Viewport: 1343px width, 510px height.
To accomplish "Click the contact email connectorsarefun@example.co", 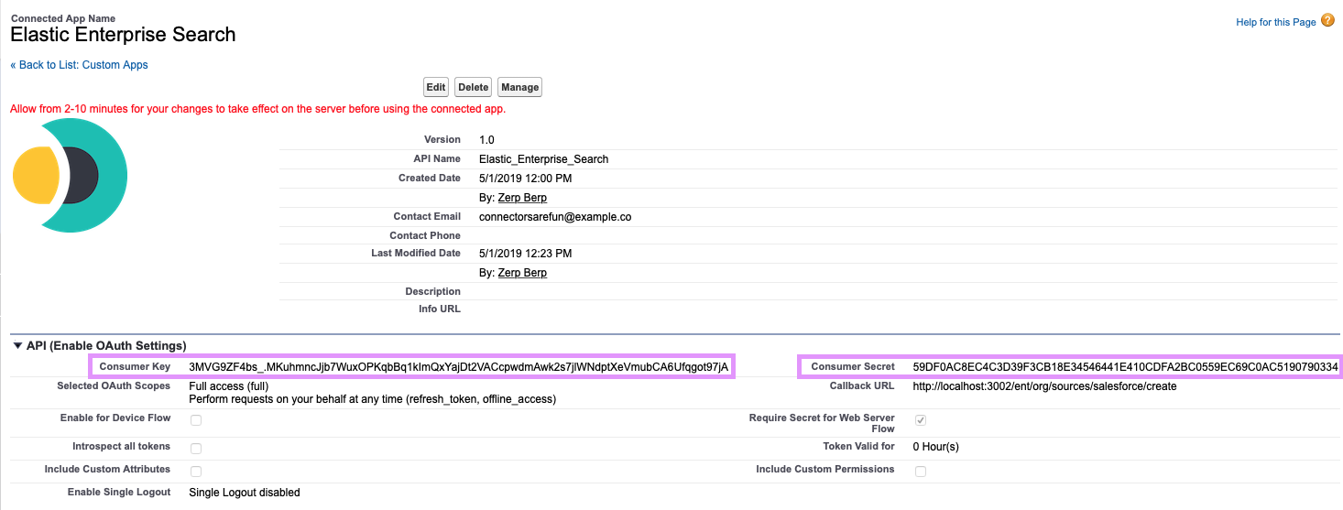I will [555, 217].
